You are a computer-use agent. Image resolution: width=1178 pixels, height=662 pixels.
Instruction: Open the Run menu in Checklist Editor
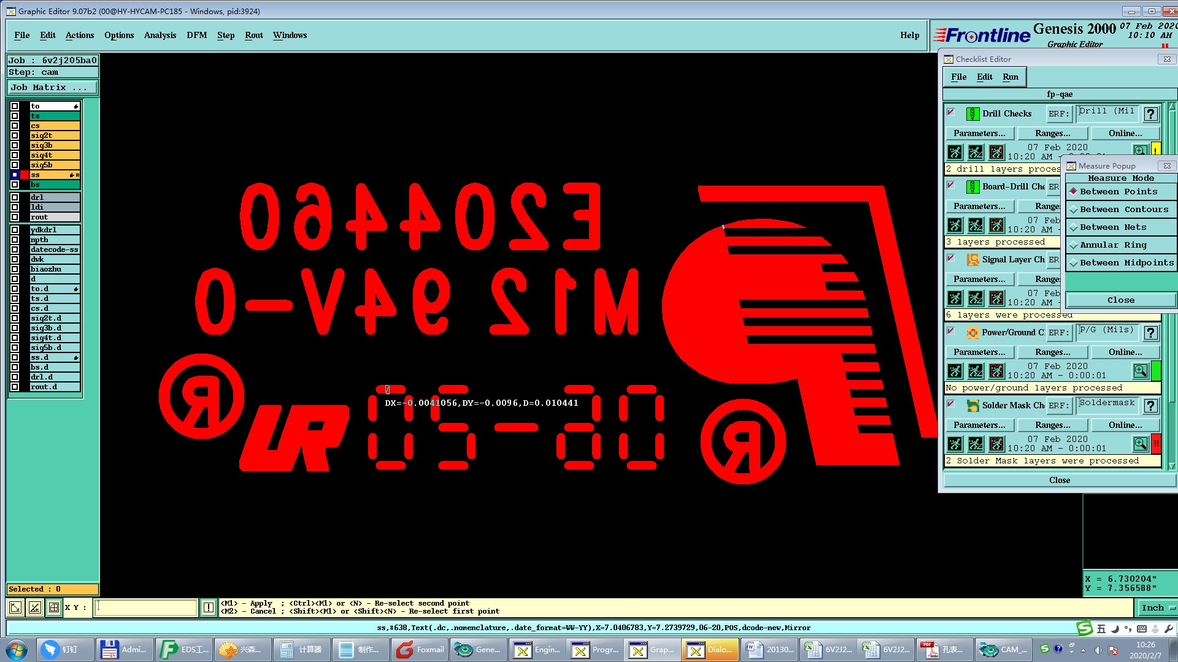pyautogui.click(x=1010, y=77)
